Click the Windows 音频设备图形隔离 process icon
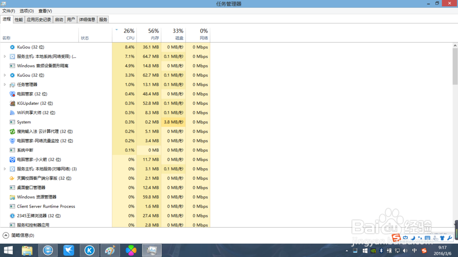The width and height of the screenshot is (458, 257). [x=12, y=66]
